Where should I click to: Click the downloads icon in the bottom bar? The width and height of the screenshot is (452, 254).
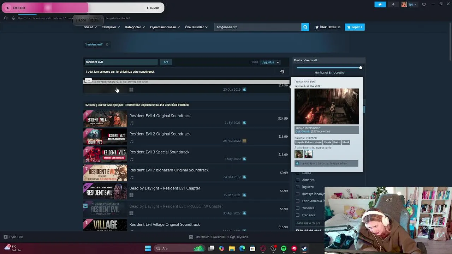[x=191, y=237]
